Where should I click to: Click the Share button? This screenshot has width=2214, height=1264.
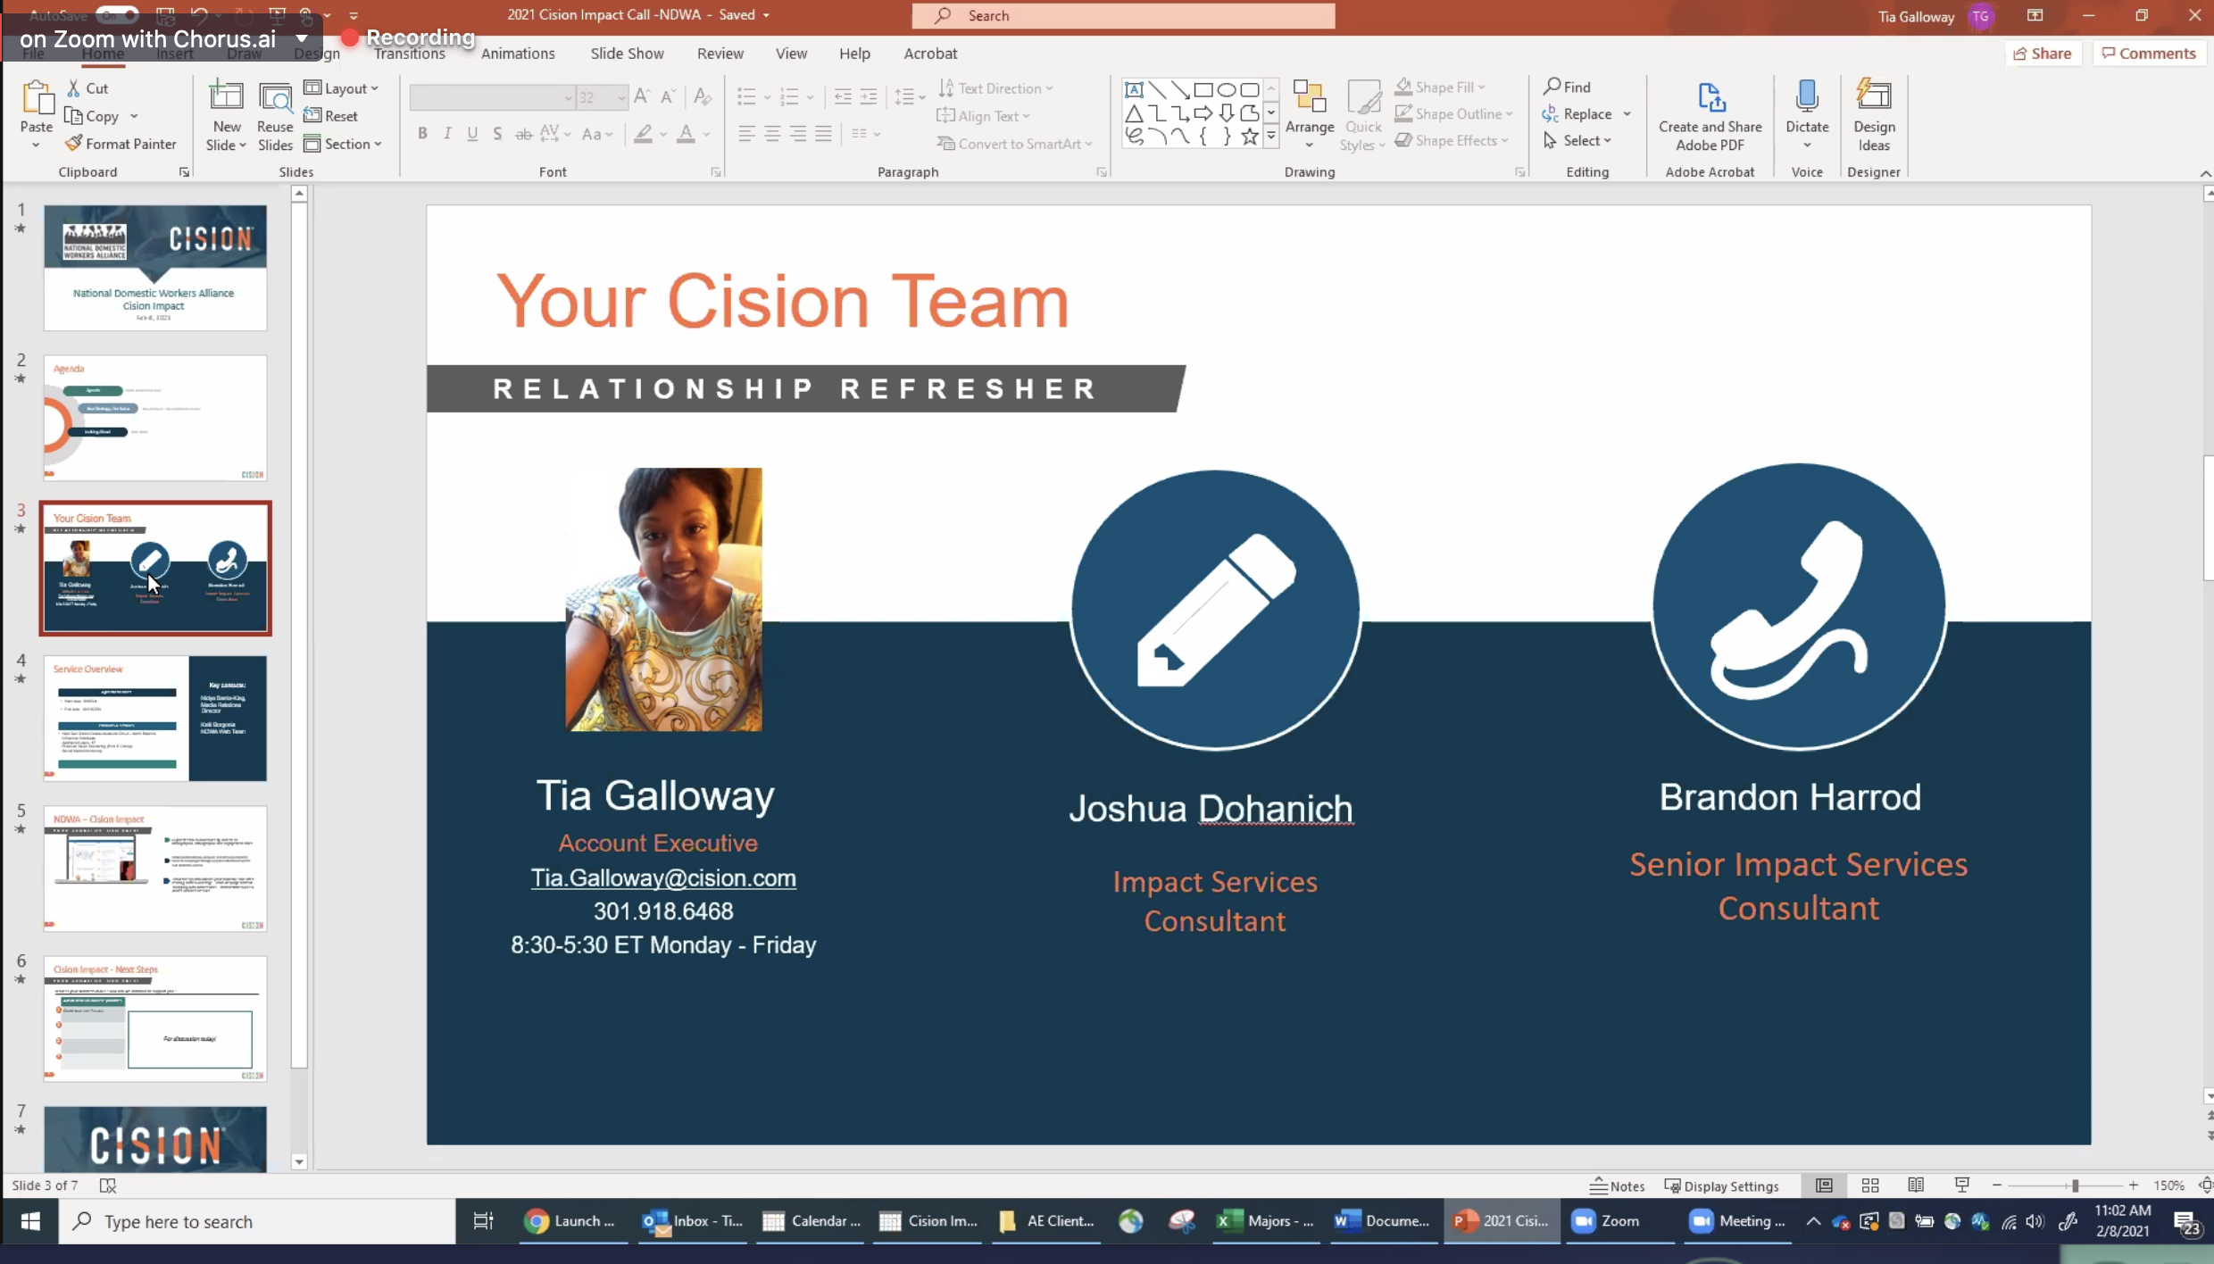pyautogui.click(x=2043, y=54)
